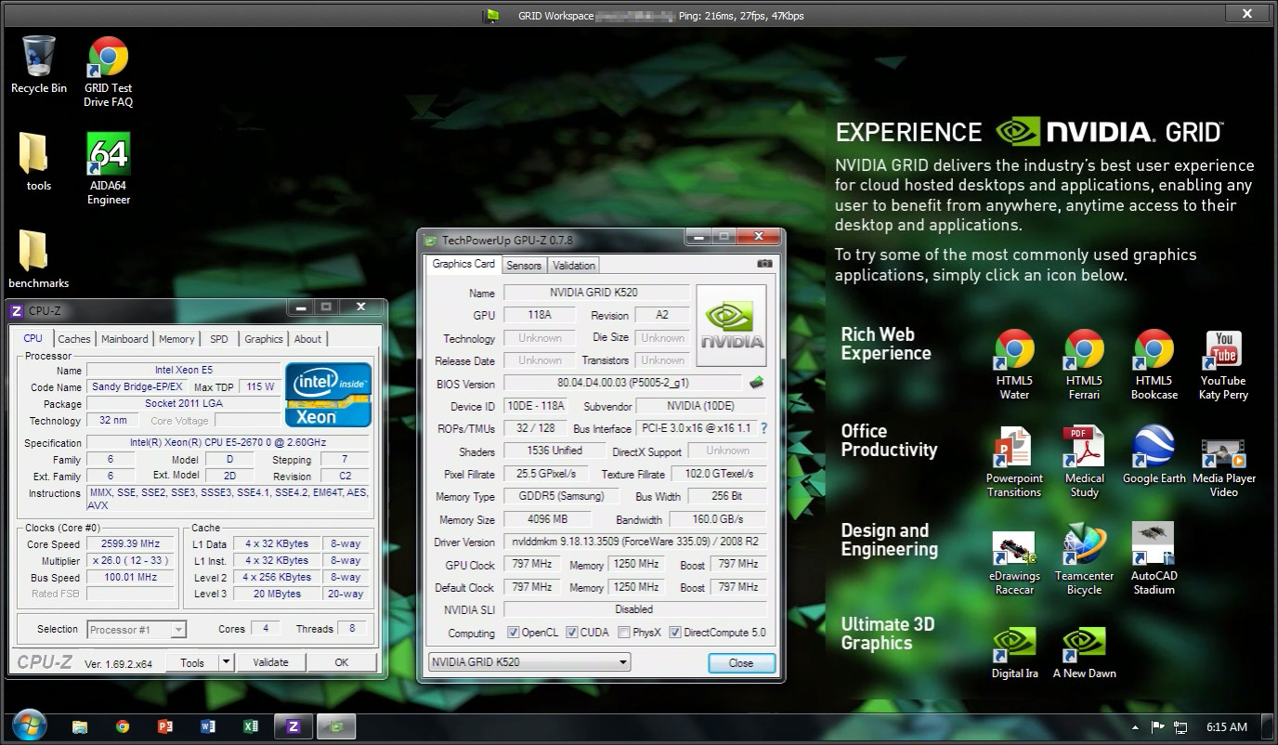Click the Validate button in CPU-Z
This screenshot has height=745, width=1278.
tap(270, 662)
